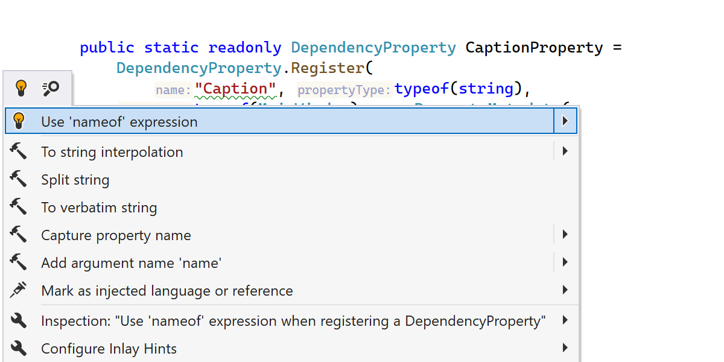Choose 'Split string' from the actions menu
The width and height of the screenshot is (724, 362).
point(75,180)
